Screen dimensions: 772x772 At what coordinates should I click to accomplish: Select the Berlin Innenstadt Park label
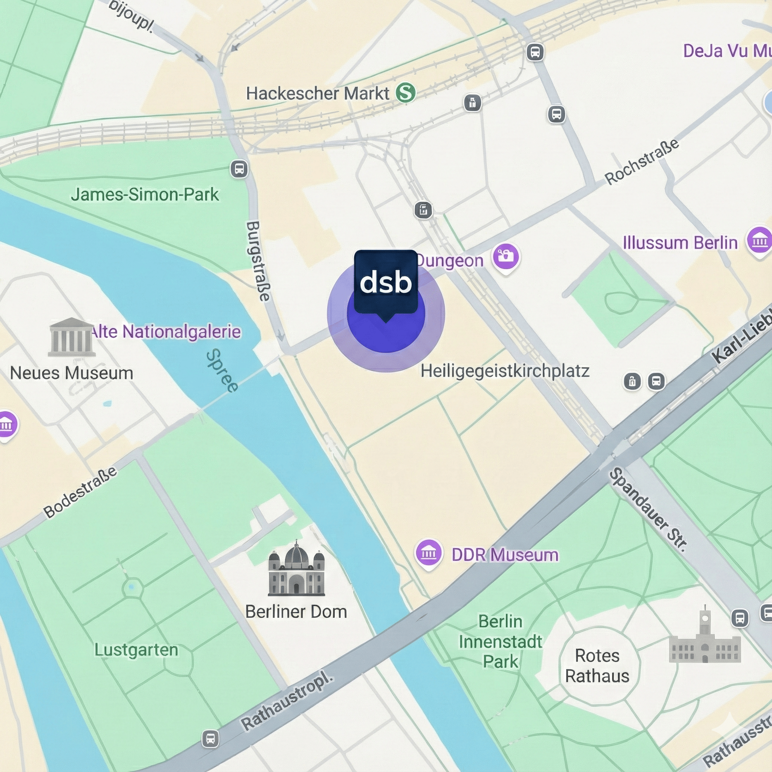[500, 642]
